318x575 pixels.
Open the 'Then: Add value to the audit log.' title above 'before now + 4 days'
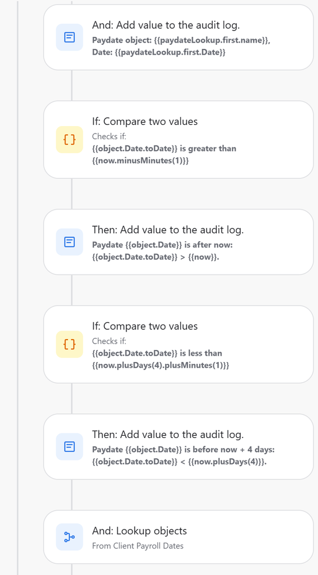pyautogui.click(x=168, y=435)
